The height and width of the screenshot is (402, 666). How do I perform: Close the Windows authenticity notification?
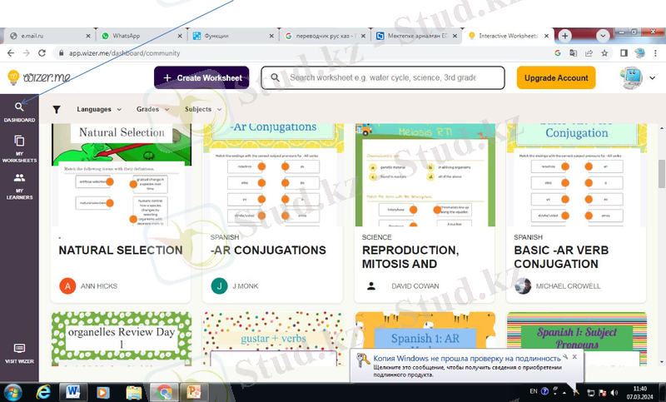click(574, 356)
